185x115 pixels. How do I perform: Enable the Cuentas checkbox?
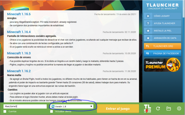(x=5, y=111)
